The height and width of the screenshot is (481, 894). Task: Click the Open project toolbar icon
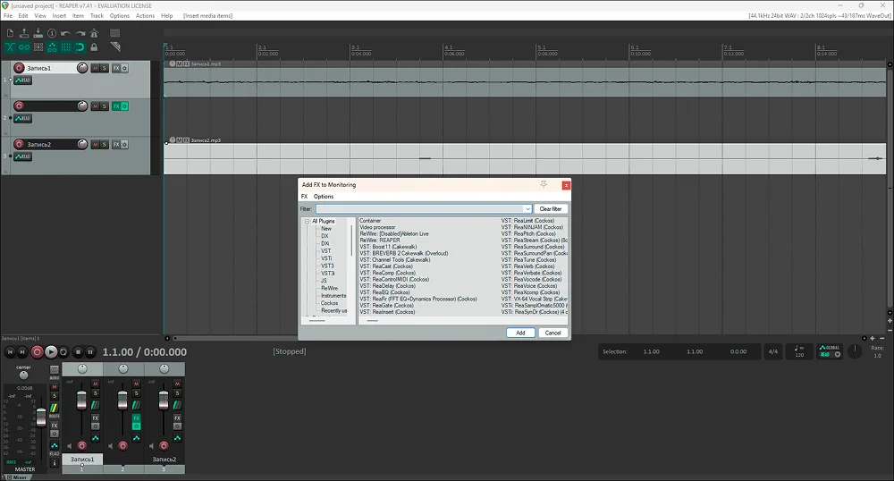point(24,34)
